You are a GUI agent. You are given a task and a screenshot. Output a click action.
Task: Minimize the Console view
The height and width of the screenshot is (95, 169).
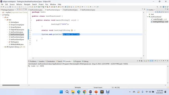(166, 61)
